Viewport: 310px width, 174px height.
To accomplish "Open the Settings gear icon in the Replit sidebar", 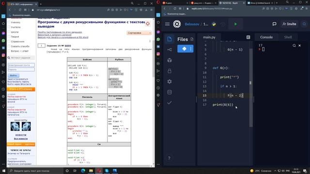I will pos(170,82).
